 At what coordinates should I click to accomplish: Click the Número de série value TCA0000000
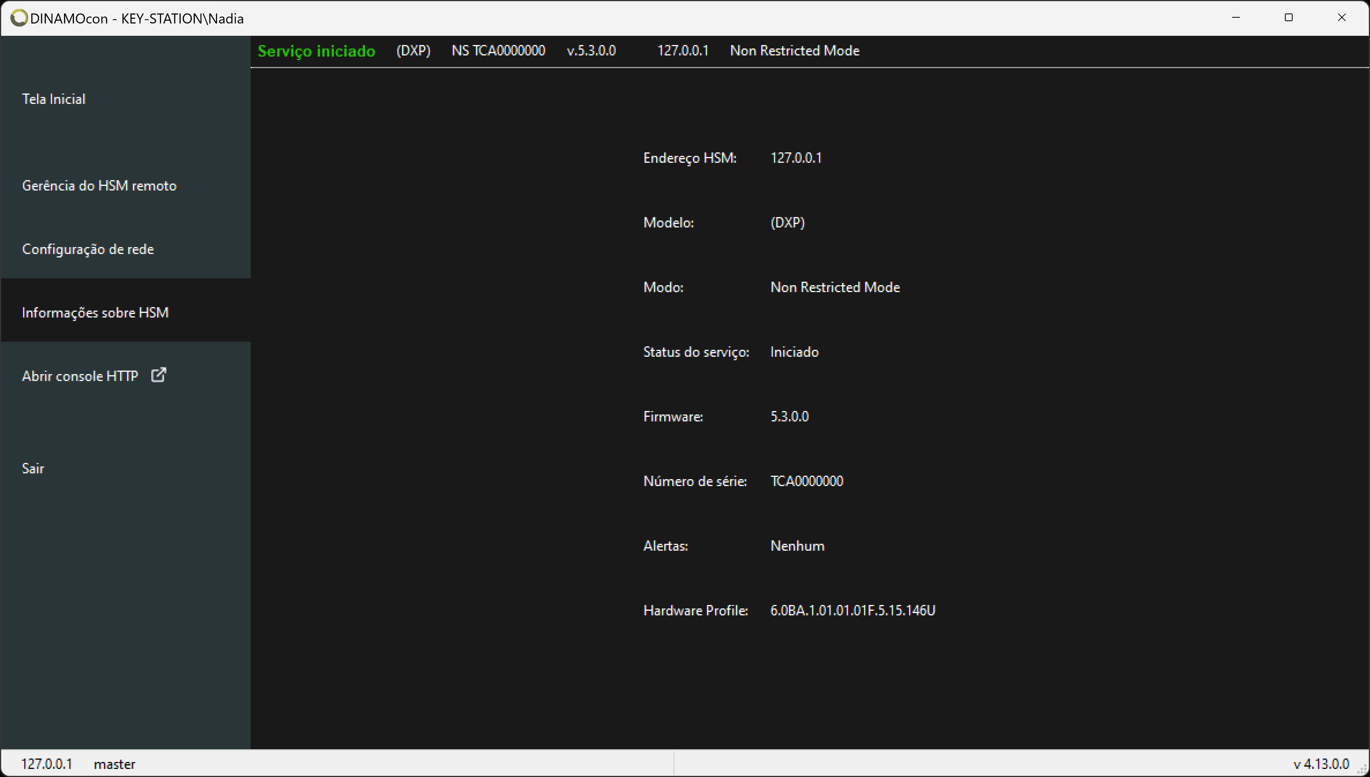pos(807,481)
